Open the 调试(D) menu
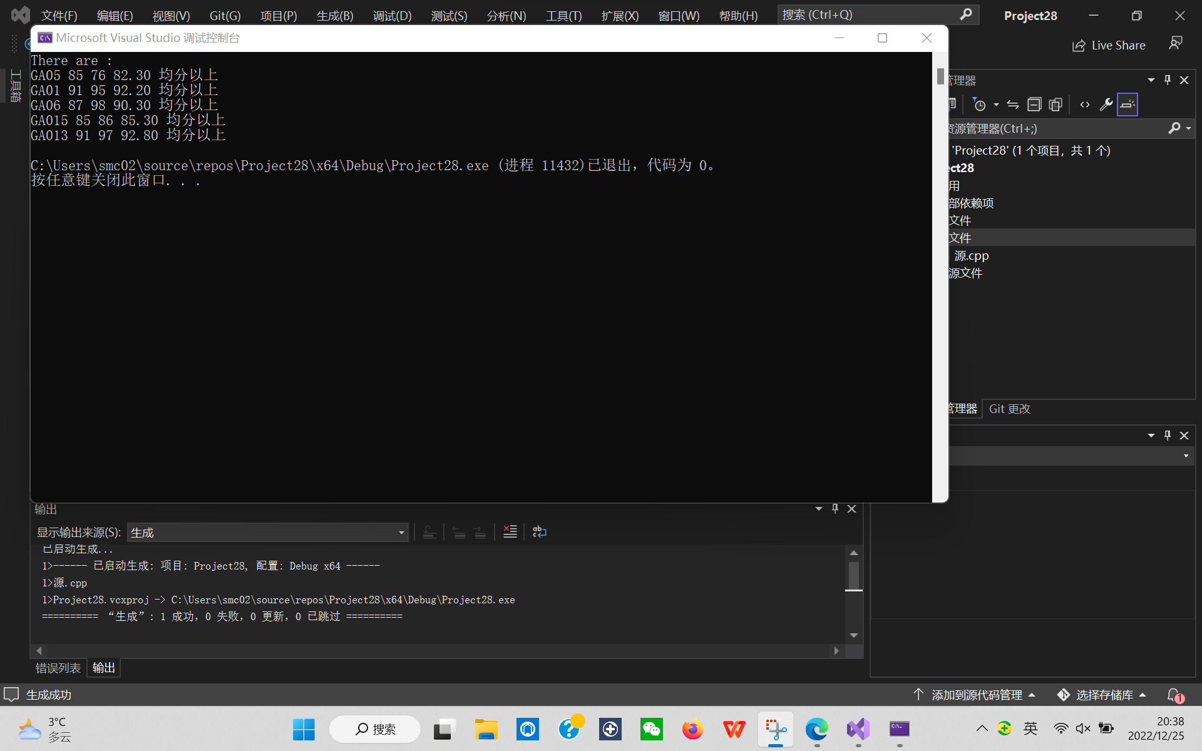Viewport: 1202px width, 751px height. pos(392,16)
